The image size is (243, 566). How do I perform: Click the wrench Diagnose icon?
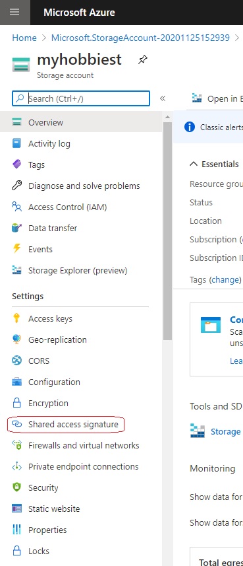[x=17, y=186]
